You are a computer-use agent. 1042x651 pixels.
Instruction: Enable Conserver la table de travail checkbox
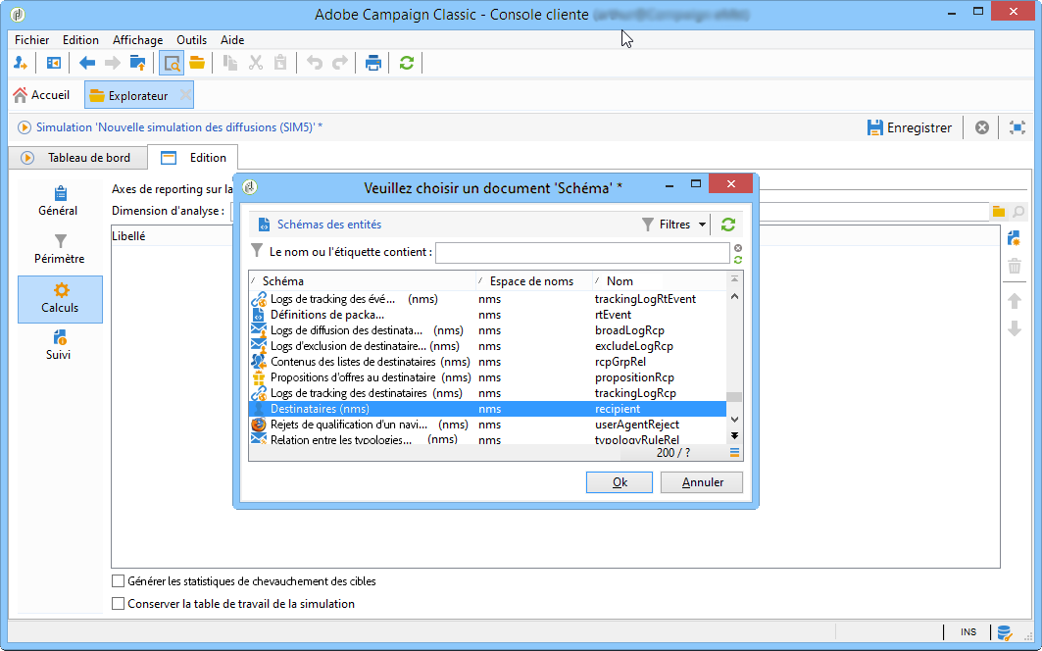(119, 604)
